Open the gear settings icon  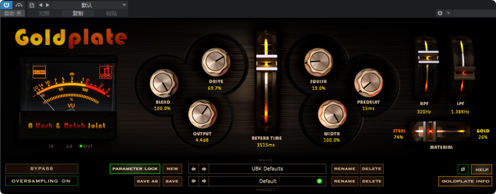[x=440, y=13]
